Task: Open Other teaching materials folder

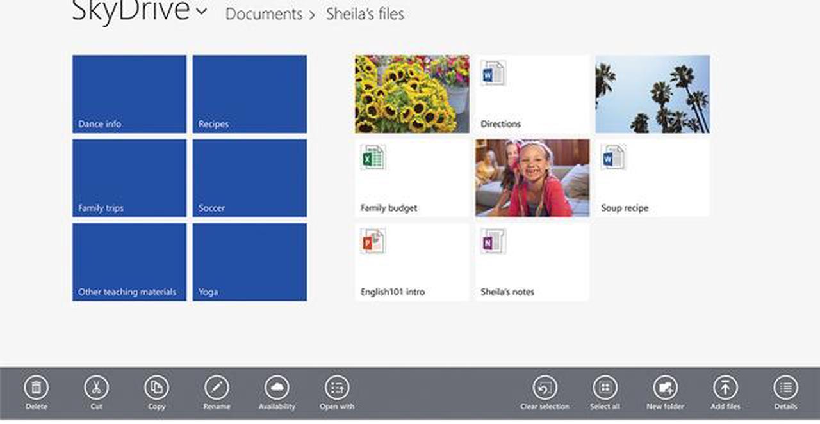Action: click(x=129, y=262)
